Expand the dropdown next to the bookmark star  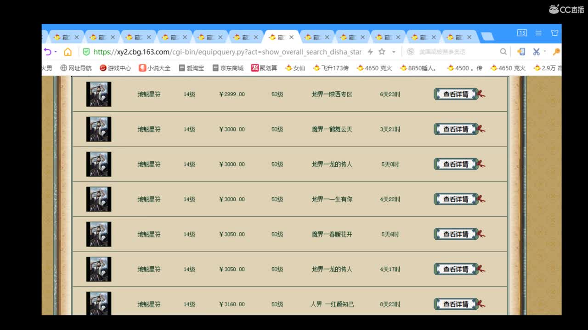click(x=393, y=52)
